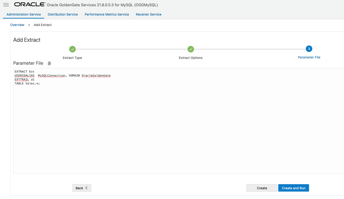Navigate back using the Overview breadcrumb link

point(17,25)
